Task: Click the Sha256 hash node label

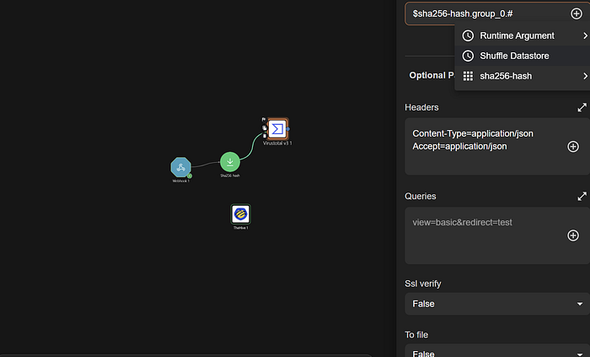Action: [x=230, y=176]
